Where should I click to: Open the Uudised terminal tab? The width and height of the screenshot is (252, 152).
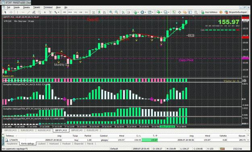[x=42, y=144]
